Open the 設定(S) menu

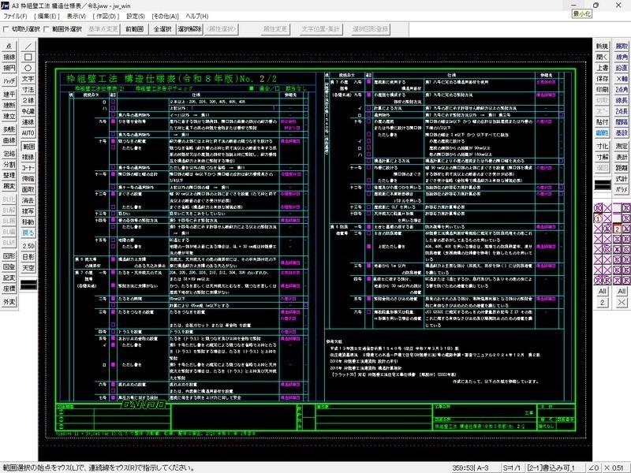click(x=136, y=16)
